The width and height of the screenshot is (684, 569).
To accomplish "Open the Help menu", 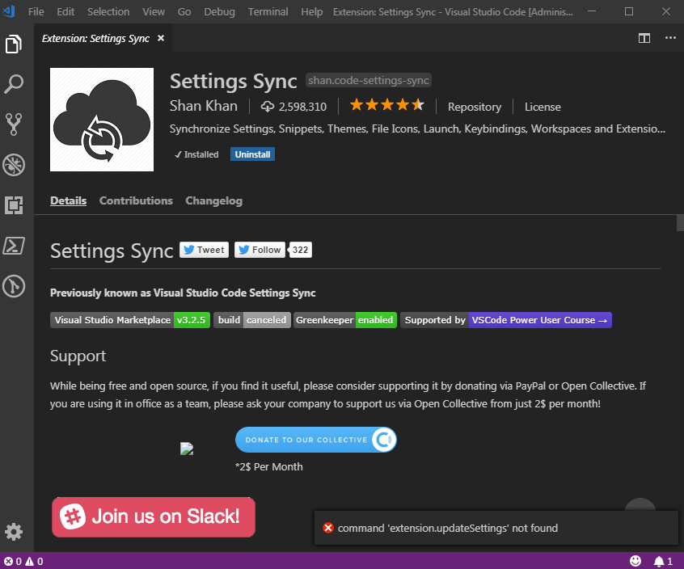I will (x=311, y=12).
